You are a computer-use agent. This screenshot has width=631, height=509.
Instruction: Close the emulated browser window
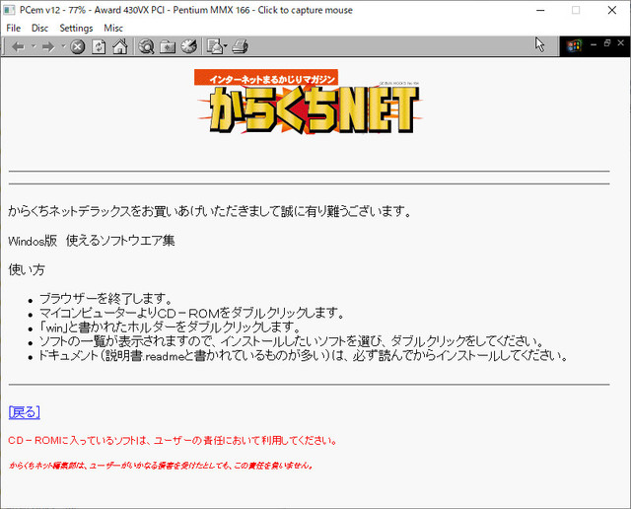coord(620,42)
